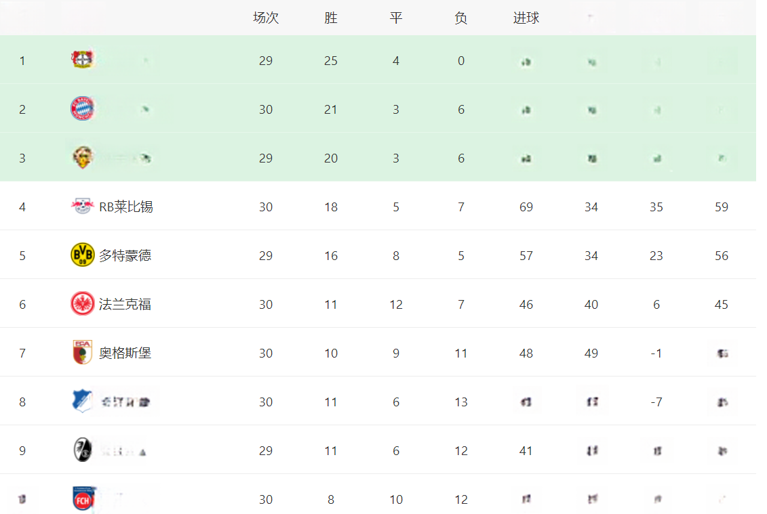Image resolution: width=767 pixels, height=514 pixels.
Task: Open 法兰克福 team page link
Action: [125, 304]
